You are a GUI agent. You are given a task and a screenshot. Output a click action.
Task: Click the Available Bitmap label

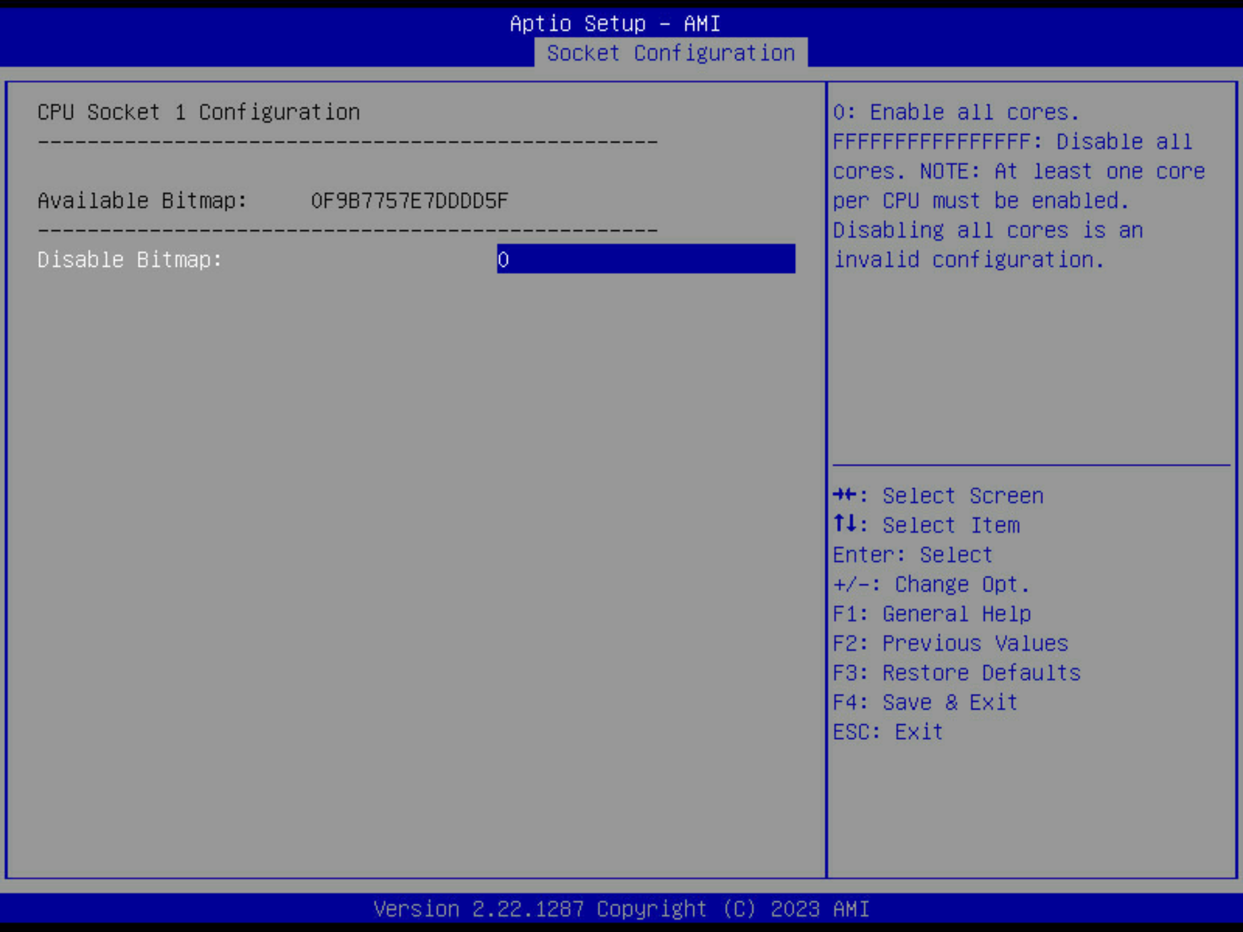coord(142,201)
